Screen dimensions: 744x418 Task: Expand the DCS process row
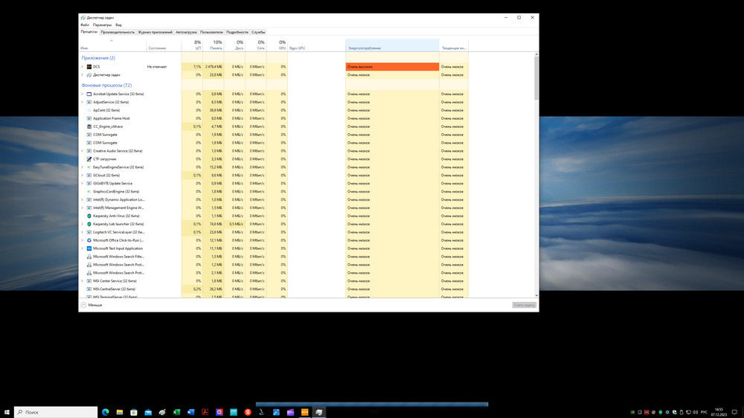[x=82, y=67]
